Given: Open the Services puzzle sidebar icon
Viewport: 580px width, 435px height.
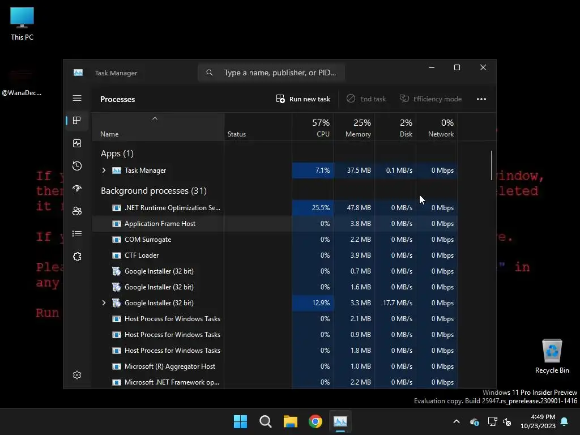Looking at the screenshot, I should pyautogui.click(x=77, y=257).
